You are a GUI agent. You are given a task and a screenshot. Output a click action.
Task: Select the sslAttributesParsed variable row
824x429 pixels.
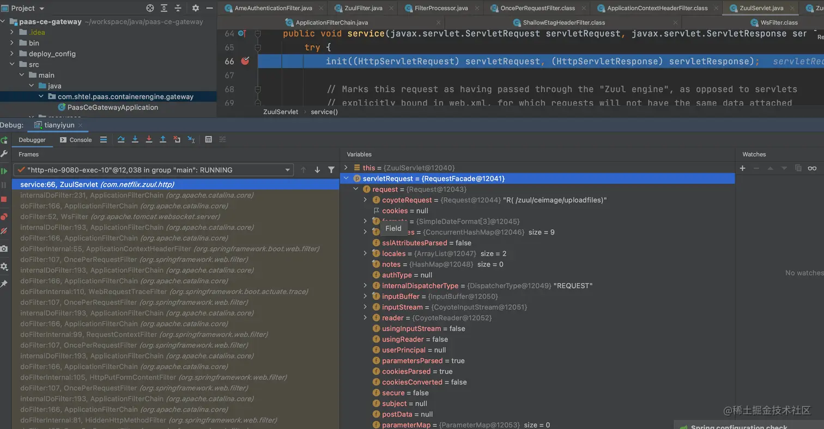pyautogui.click(x=537, y=243)
